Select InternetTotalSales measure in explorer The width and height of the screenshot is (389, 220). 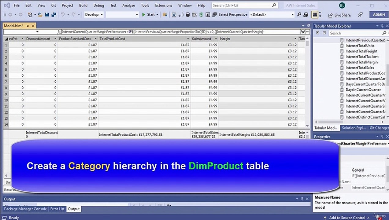click(360, 68)
